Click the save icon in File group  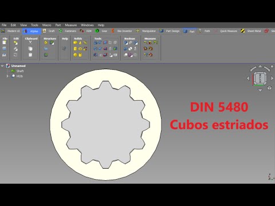point(4,55)
